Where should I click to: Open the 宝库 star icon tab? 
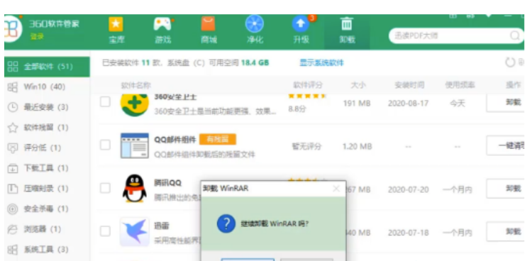coord(116,30)
